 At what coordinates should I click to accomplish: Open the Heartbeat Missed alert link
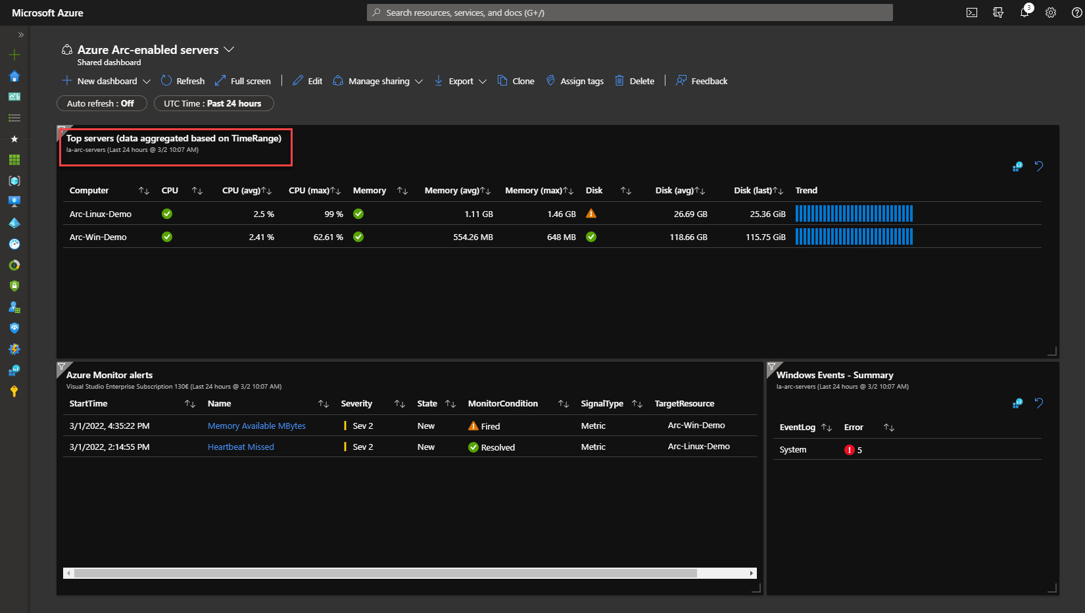[241, 447]
